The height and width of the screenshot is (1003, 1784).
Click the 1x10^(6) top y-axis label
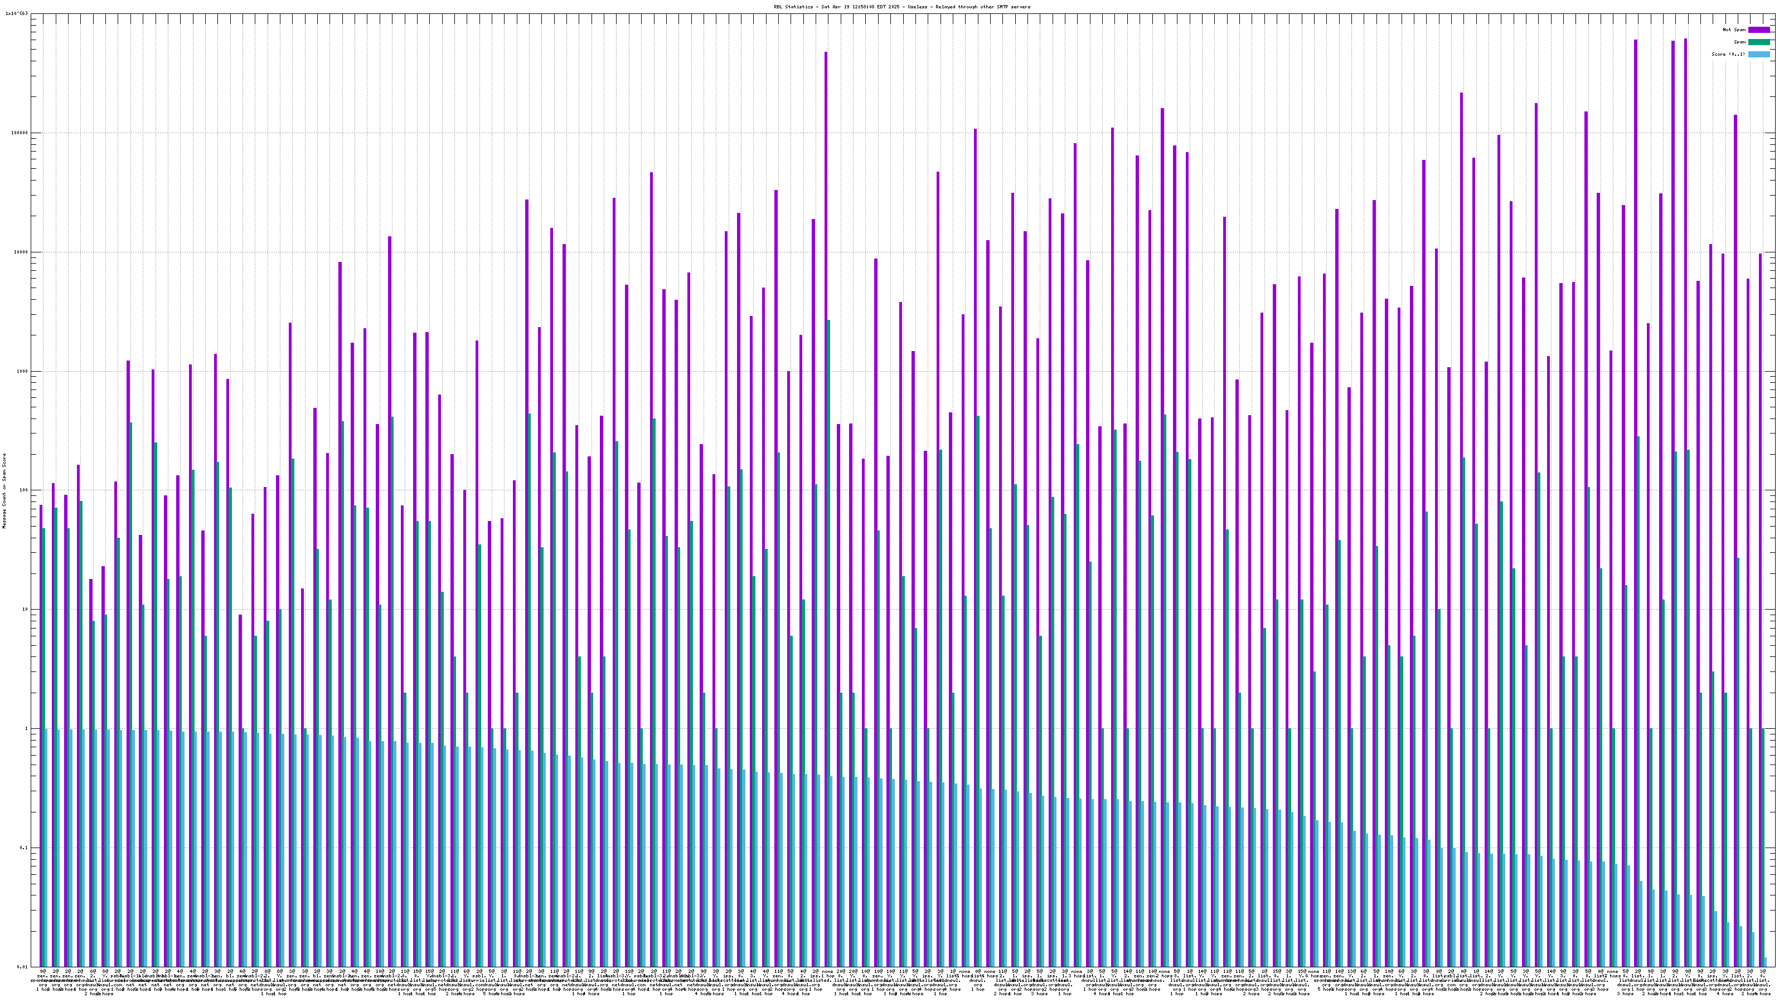tap(17, 13)
